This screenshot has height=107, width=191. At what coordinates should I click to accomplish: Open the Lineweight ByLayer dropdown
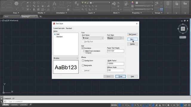point(144,6)
